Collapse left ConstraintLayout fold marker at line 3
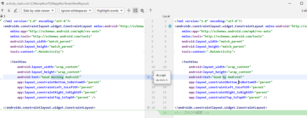 [145, 31]
